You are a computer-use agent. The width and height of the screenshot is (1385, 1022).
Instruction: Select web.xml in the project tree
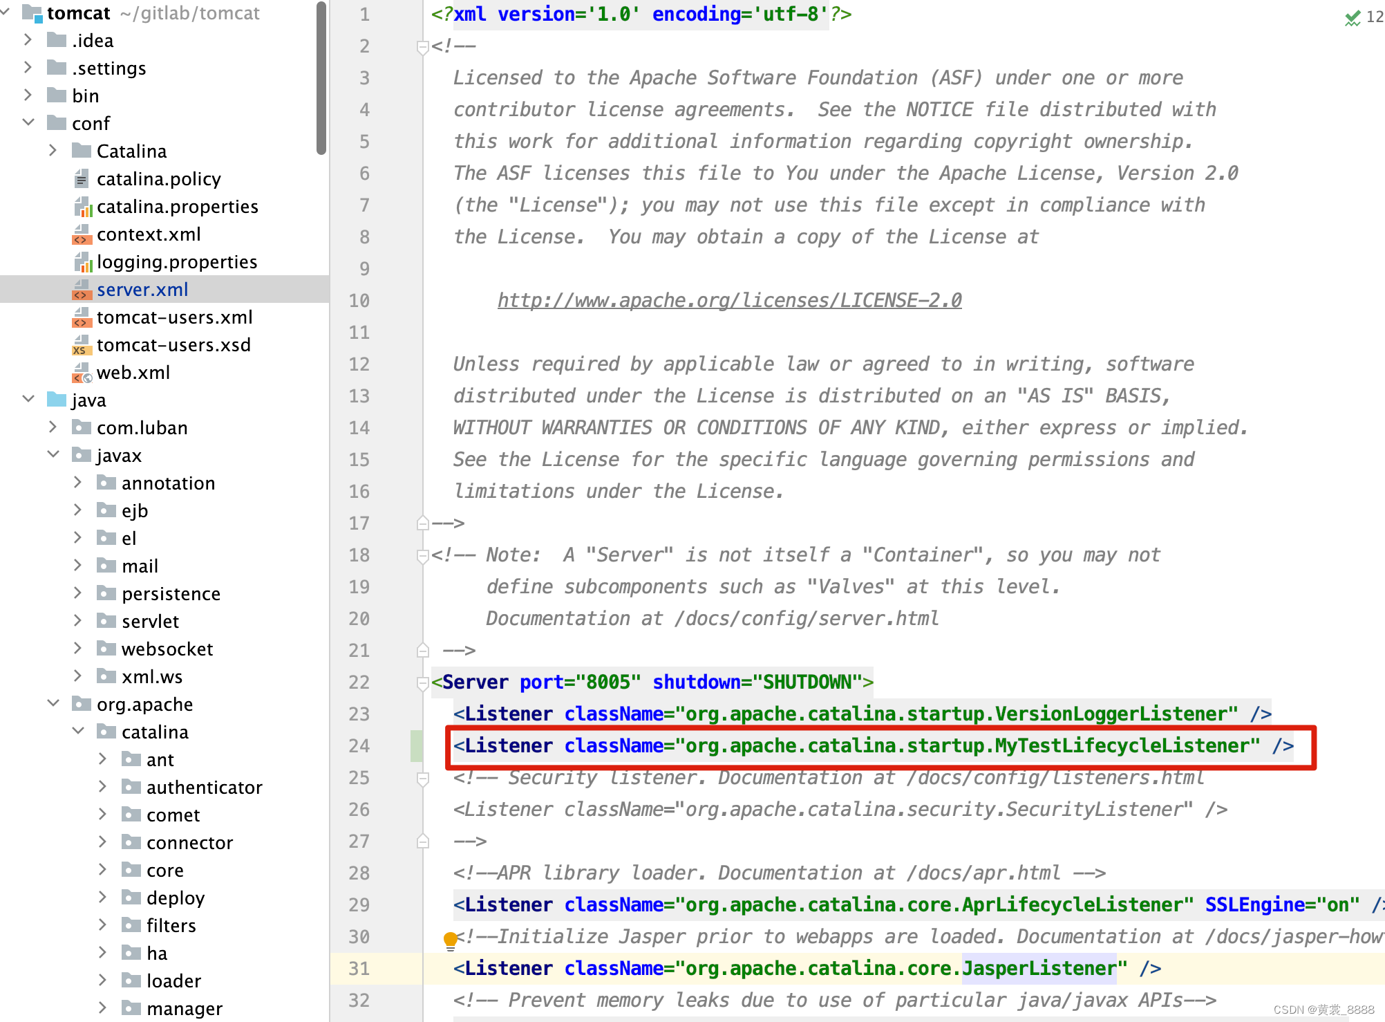click(164, 372)
